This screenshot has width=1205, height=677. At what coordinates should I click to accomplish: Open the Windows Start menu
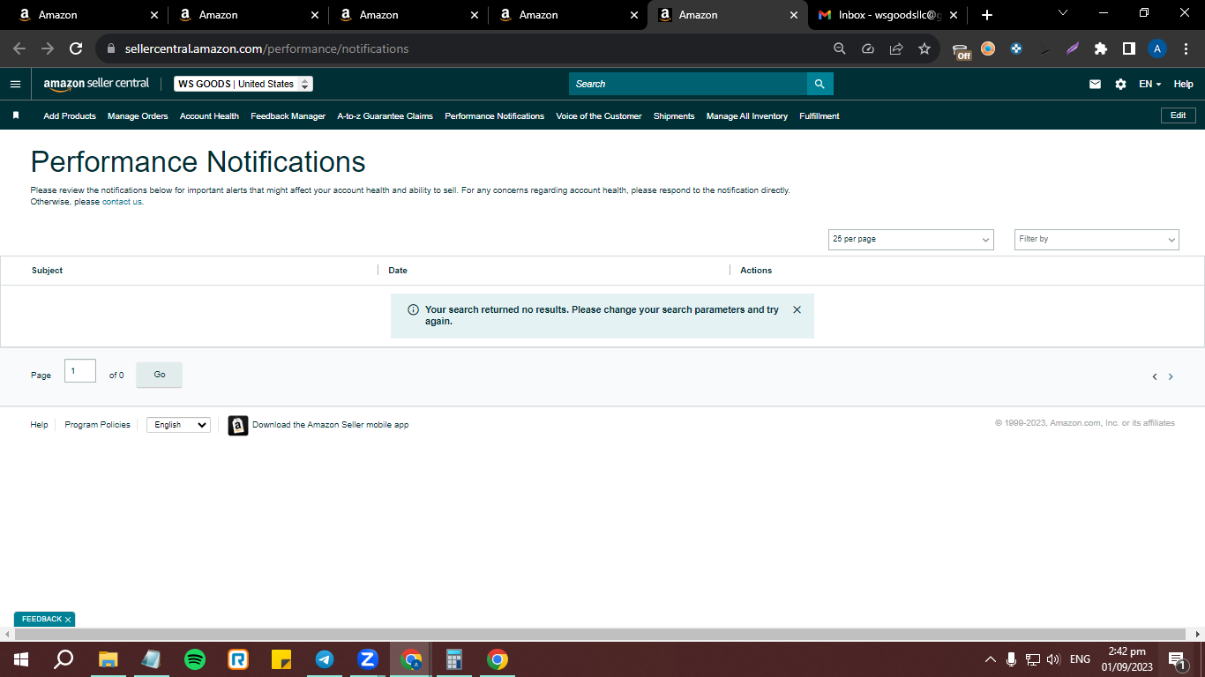tap(21, 659)
